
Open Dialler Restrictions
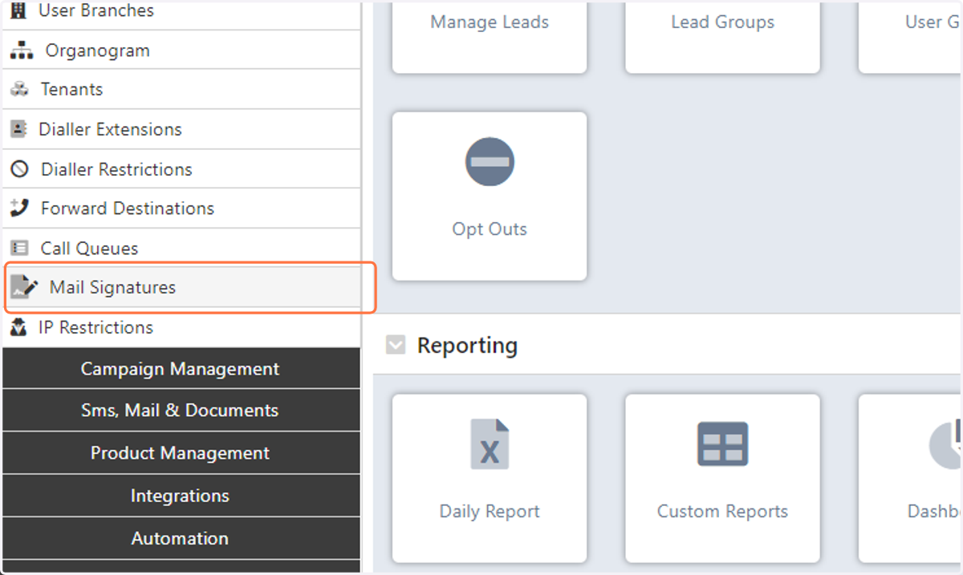(181, 169)
